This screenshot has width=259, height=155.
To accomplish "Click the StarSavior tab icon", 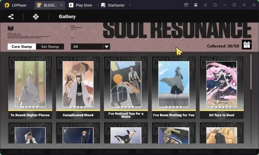I will [x=103, y=5].
